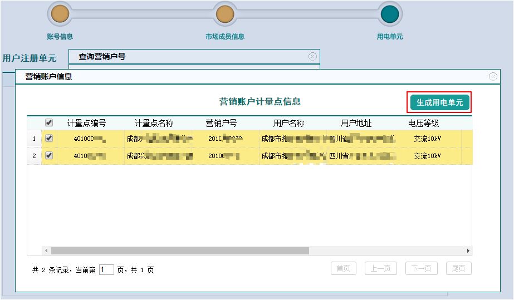Sort by 计量点编号 column header
The width and height of the screenshot is (514, 300).
(x=86, y=123)
